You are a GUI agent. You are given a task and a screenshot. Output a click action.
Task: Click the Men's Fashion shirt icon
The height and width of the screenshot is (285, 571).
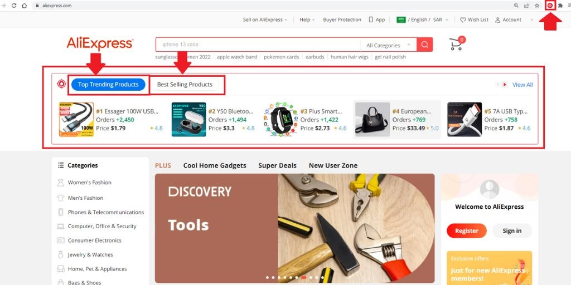click(x=60, y=198)
